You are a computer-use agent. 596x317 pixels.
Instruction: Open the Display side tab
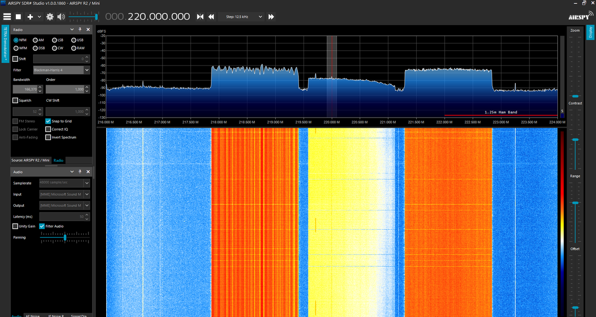click(x=590, y=32)
